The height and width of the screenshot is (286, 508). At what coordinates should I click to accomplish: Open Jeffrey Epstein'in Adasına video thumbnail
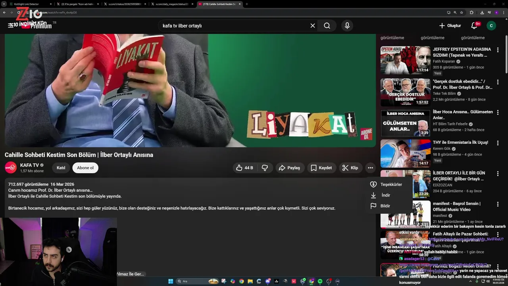pyautogui.click(x=405, y=60)
